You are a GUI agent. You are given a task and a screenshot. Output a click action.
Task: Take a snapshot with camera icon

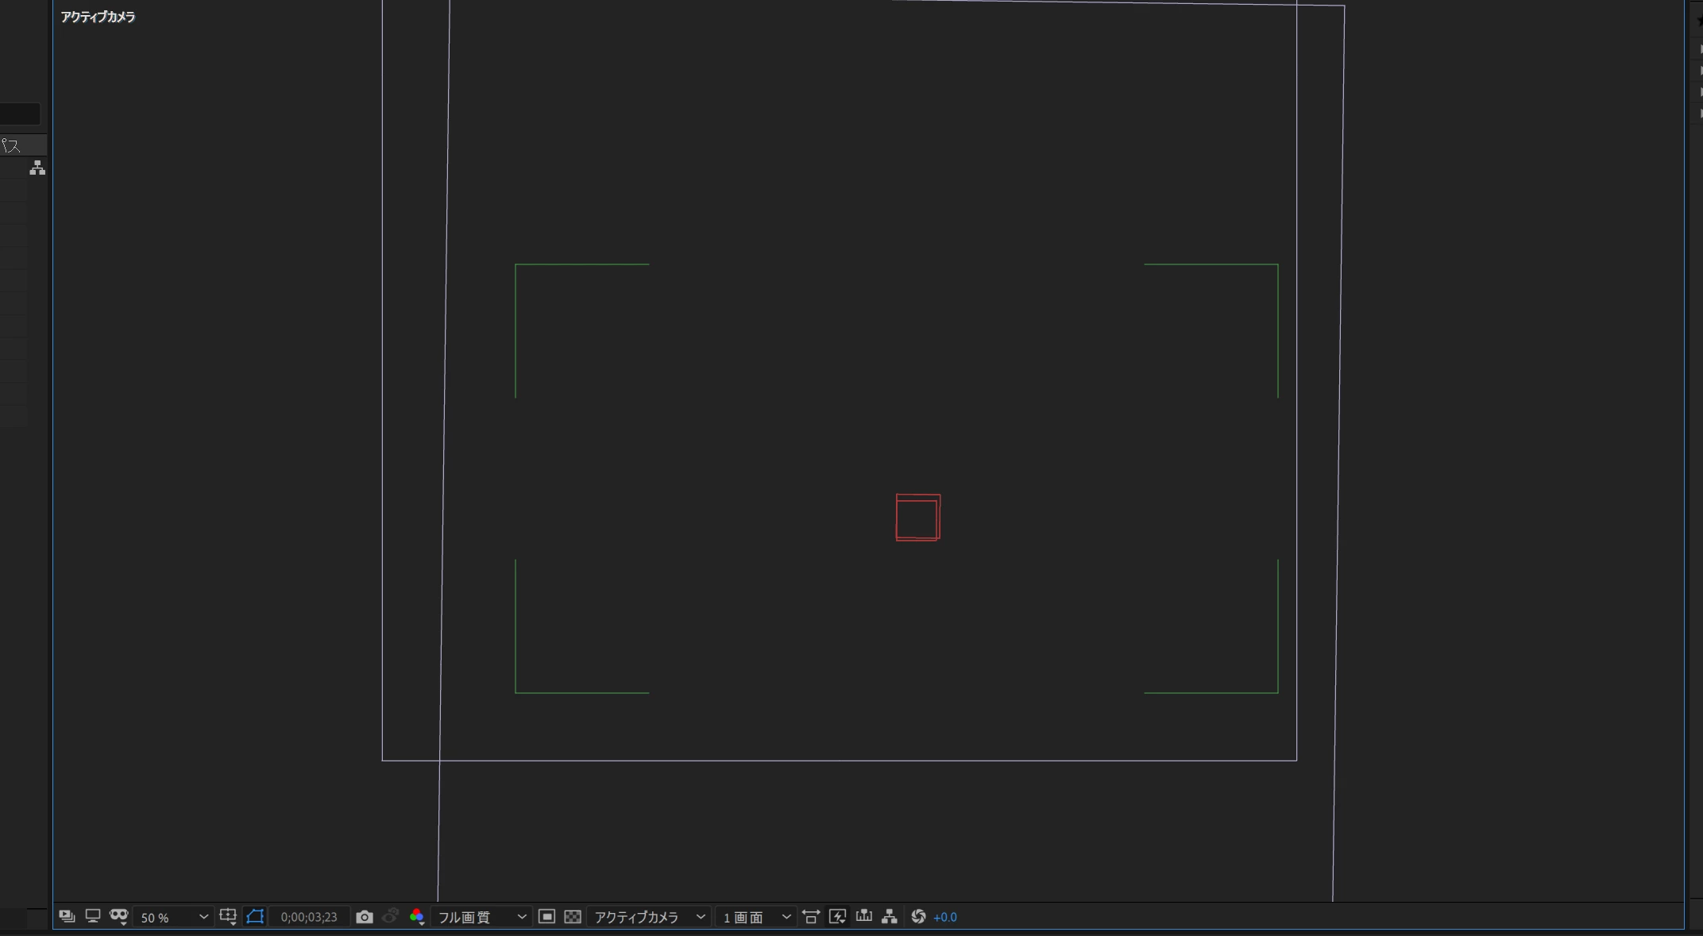(x=365, y=917)
